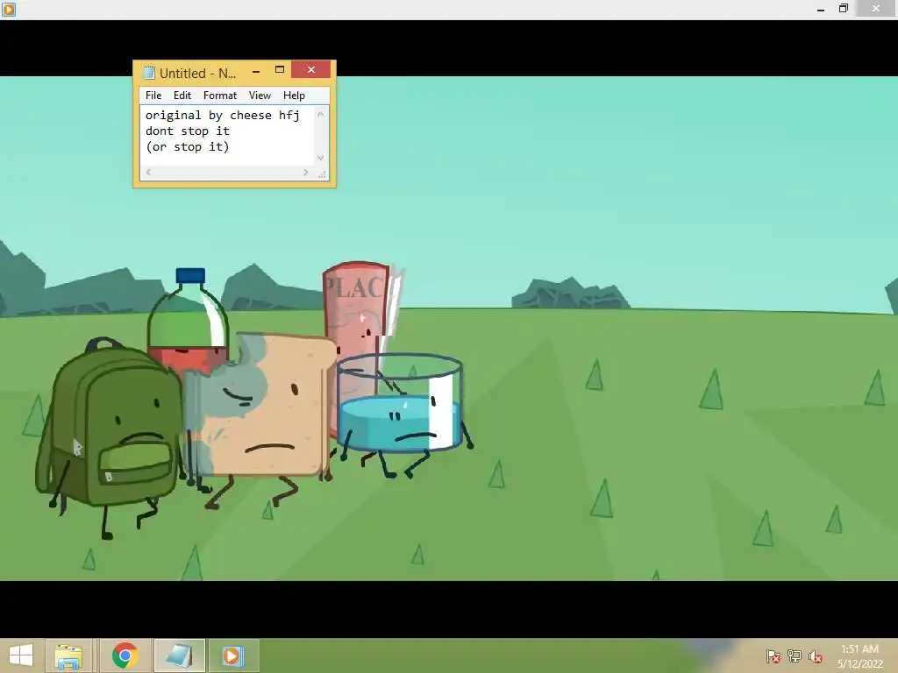The height and width of the screenshot is (673, 898).
Task: Click the Notepad resize grip corner
Action: (322, 174)
